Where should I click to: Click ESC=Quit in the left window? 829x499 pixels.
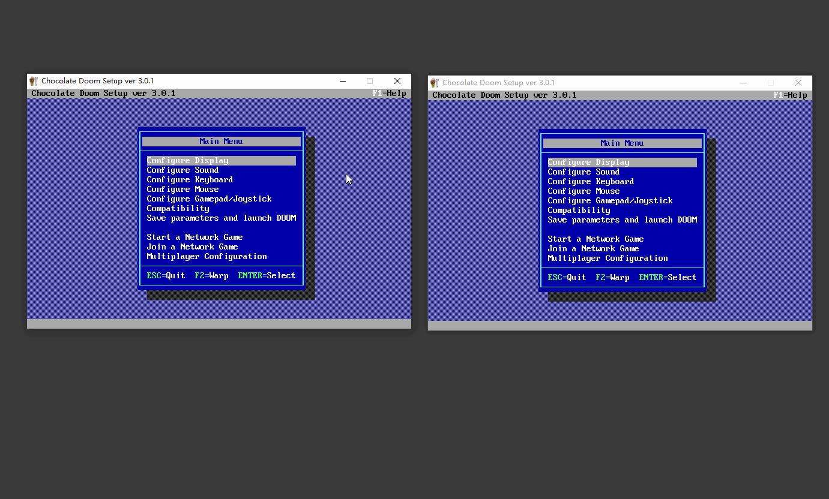coord(166,276)
